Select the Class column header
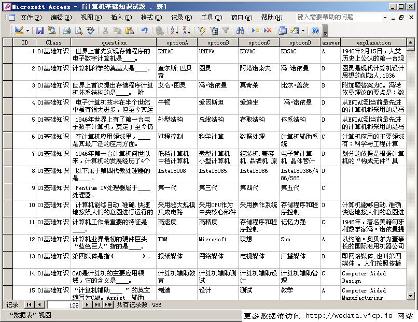The height and width of the screenshot is (322, 418). 53,42
